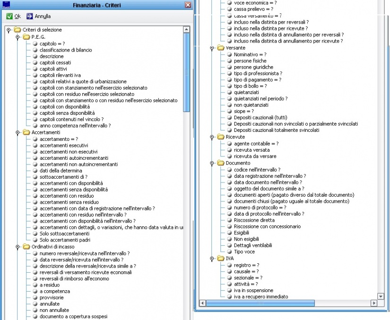Cancel with the Annulla button
The image size is (390, 320).
[39, 17]
